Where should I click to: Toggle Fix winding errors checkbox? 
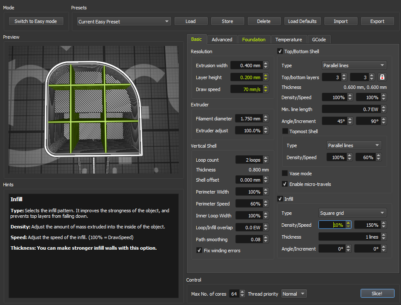[199, 251]
